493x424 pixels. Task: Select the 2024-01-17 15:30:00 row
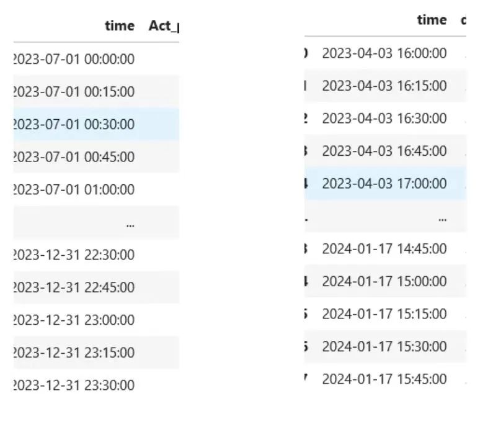click(x=385, y=346)
